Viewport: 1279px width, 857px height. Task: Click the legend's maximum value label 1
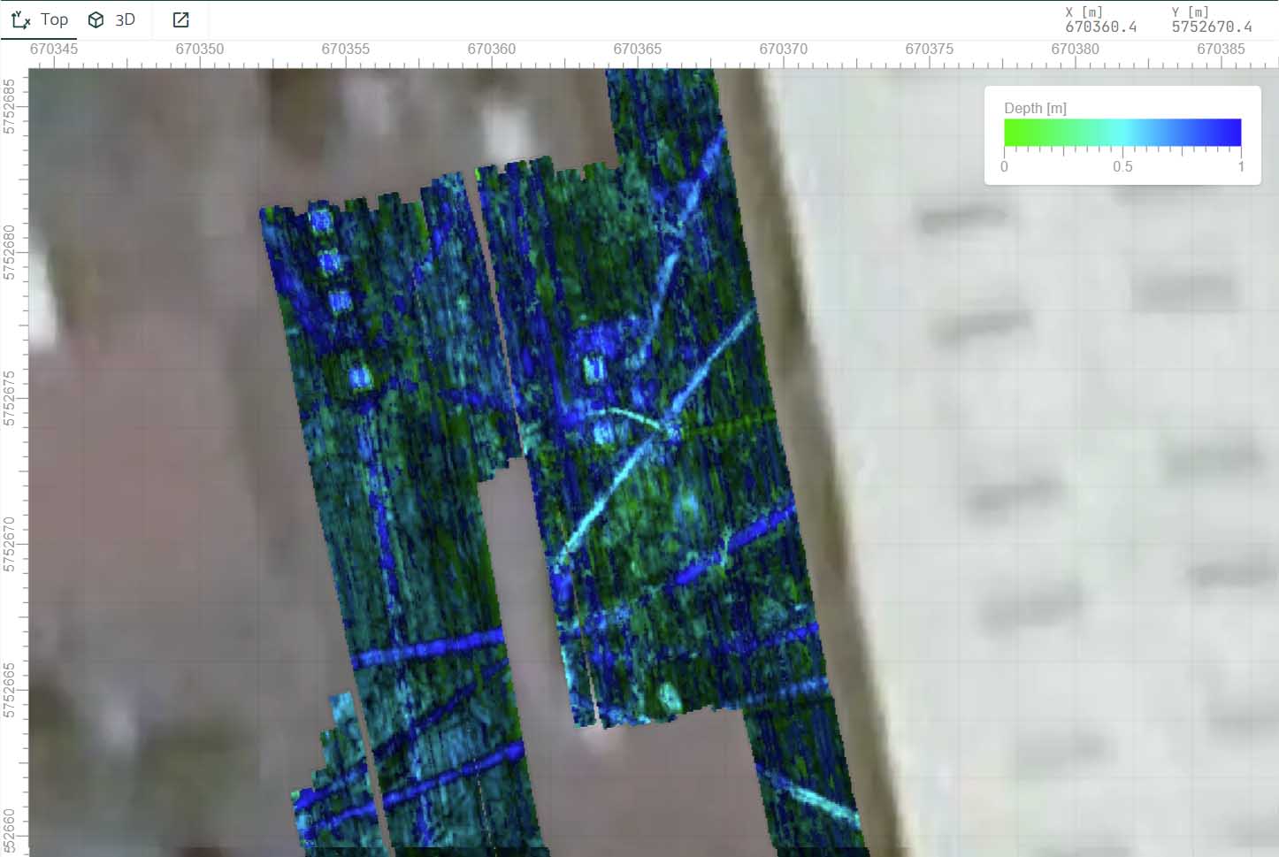click(x=1241, y=166)
